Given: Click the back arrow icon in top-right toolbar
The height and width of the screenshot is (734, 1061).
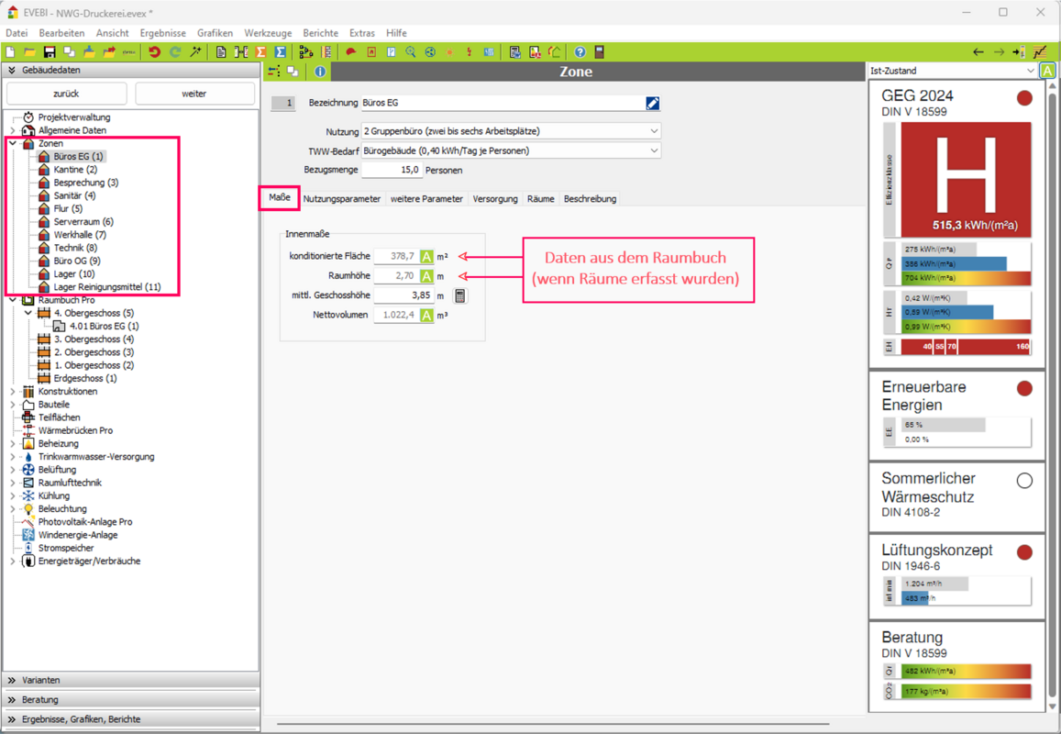Looking at the screenshot, I should point(978,52).
